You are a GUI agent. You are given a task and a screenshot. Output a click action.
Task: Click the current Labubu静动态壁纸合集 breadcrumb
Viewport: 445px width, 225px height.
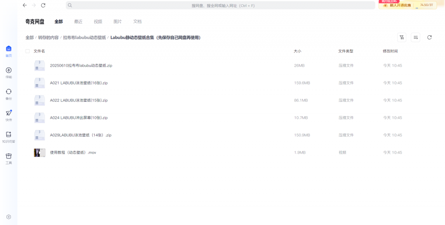[x=156, y=37]
